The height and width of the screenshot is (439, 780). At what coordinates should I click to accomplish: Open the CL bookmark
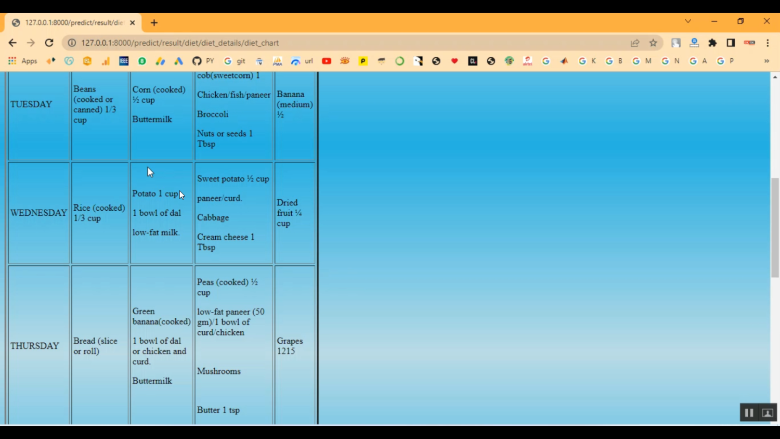[473, 61]
